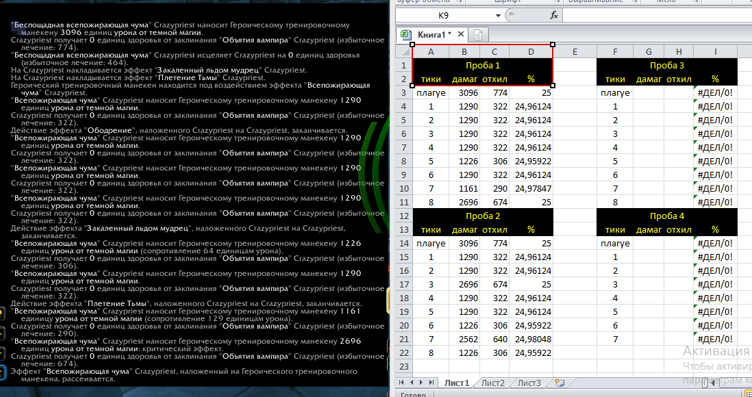Select cell C17 containing 674

tap(494, 284)
